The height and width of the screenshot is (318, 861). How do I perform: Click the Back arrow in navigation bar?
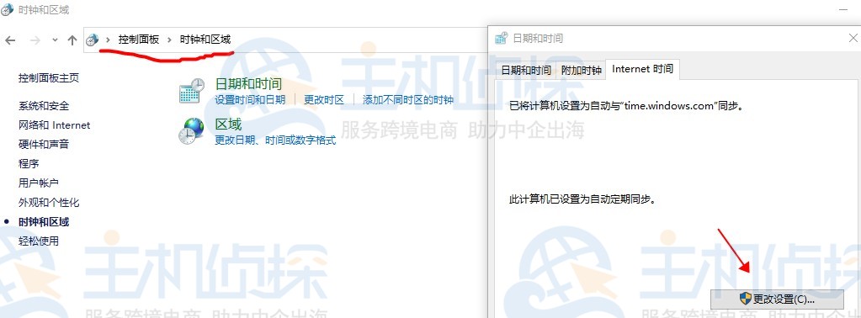point(10,40)
